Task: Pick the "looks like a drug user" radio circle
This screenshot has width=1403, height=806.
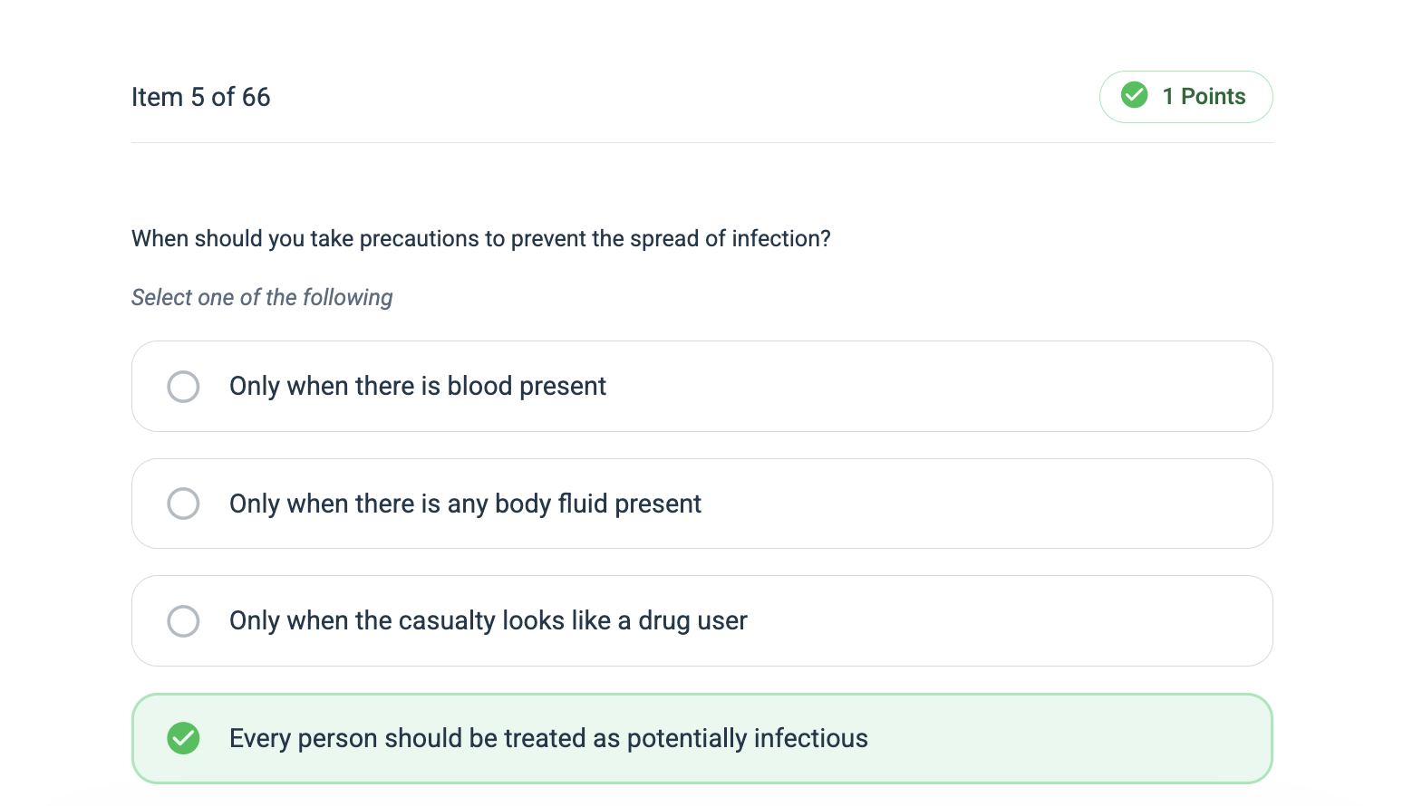Action: (183, 621)
